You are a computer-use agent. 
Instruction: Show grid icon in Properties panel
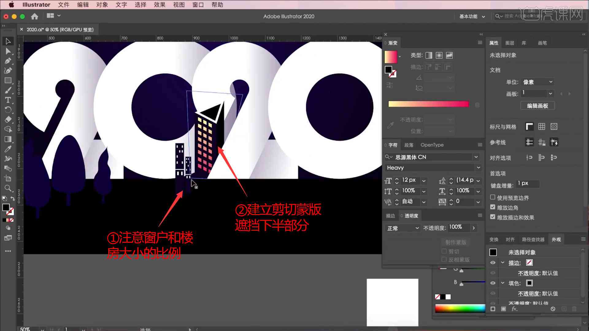[x=541, y=126]
